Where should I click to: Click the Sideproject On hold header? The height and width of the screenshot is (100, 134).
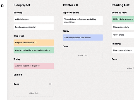pyautogui.click(x=18, y=75)
